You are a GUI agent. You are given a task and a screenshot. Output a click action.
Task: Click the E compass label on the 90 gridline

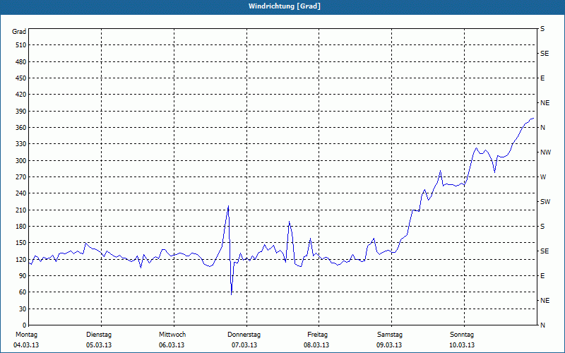pyautogui.click(x=542, y=276)
